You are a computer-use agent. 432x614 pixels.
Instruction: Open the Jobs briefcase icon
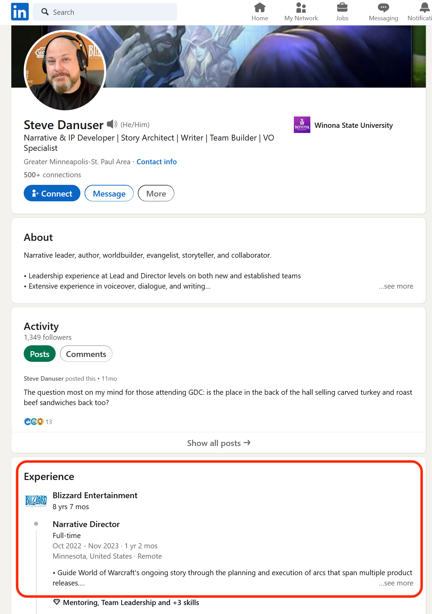(x=342, y=8)
